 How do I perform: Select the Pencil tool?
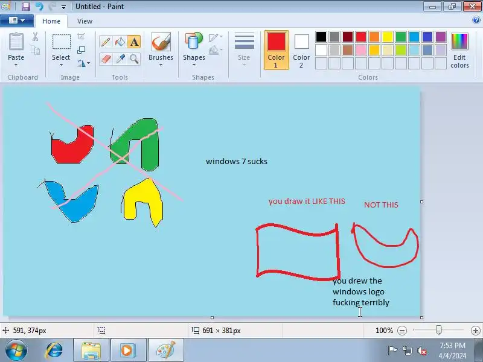click(x=106, y=42)
